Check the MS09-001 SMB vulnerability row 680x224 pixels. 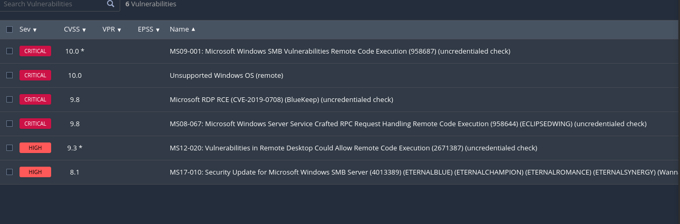[x=9, y=51]
